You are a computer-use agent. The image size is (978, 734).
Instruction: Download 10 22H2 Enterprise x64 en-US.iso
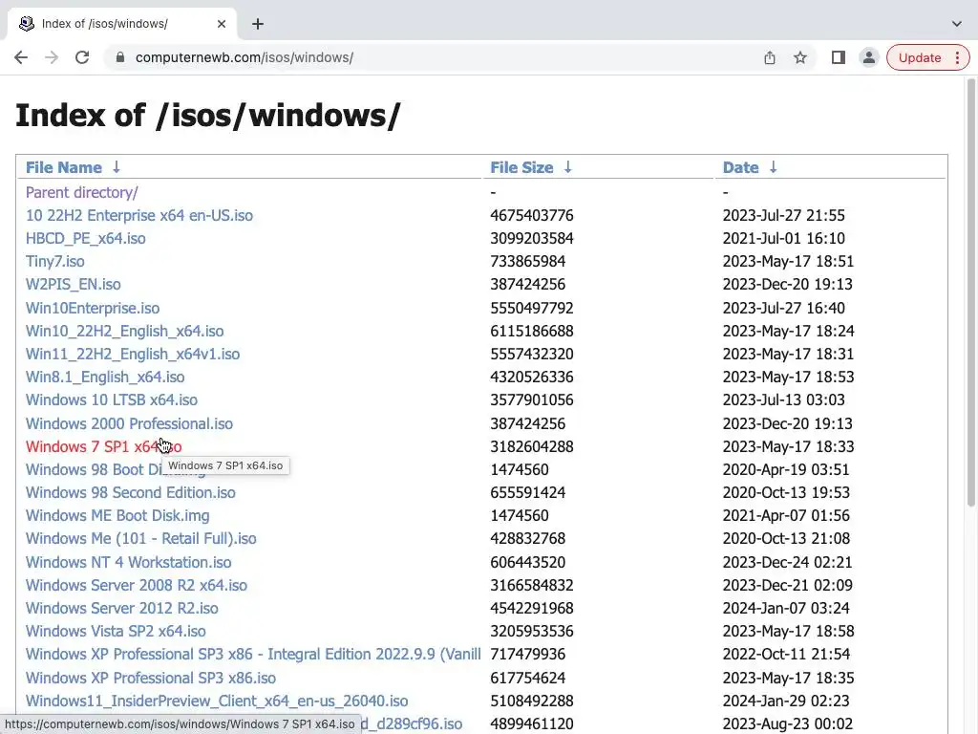pos(139,215)
